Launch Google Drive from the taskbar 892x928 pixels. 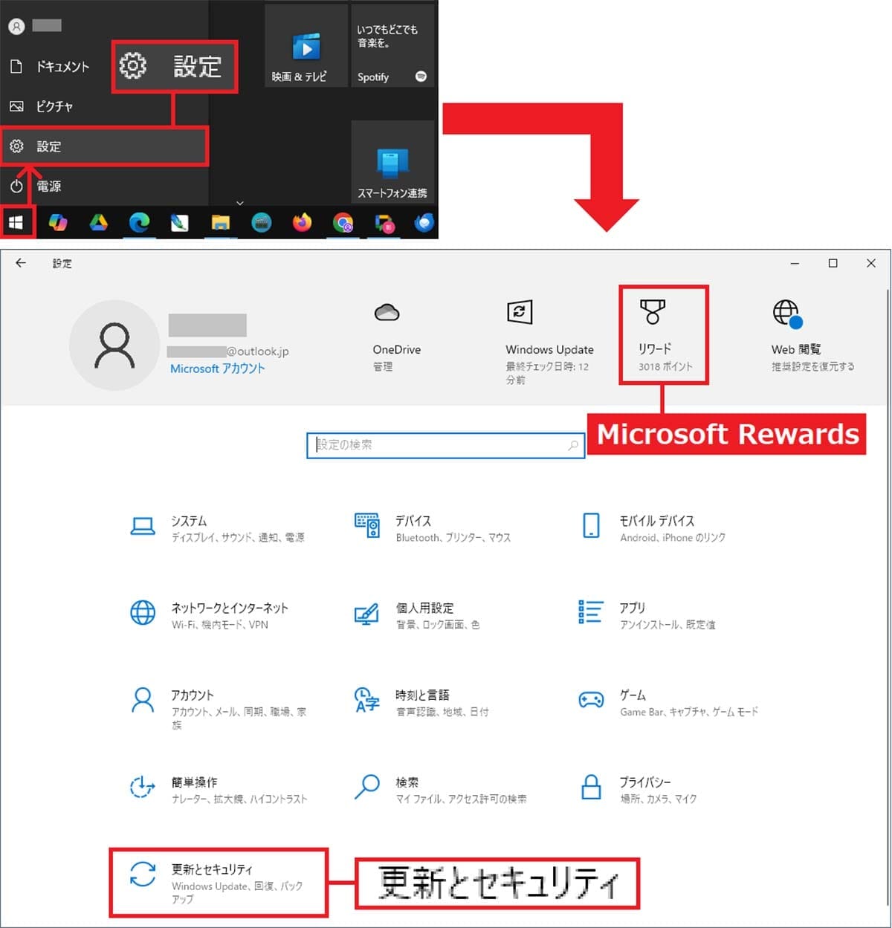tap(99, 221)
